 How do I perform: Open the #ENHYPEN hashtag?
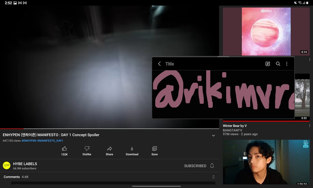(x=29, y=141)
